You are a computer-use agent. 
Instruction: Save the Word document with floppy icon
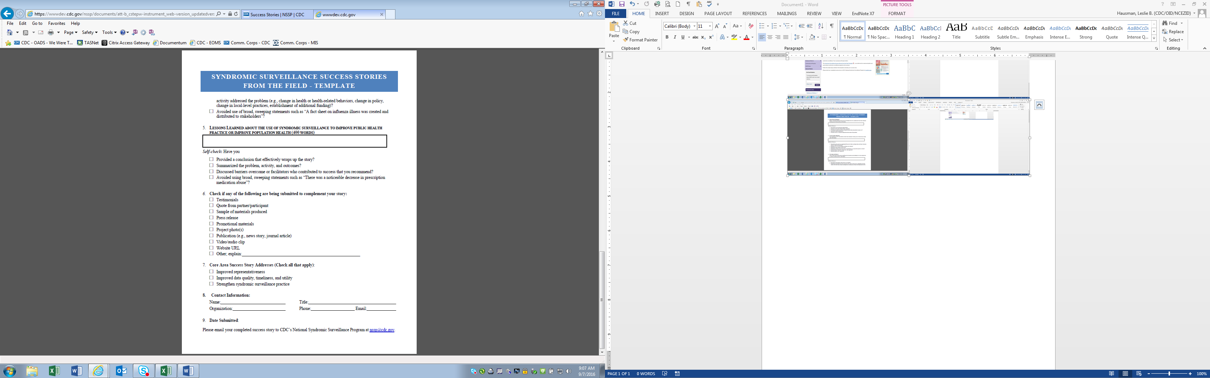[622, 4]
